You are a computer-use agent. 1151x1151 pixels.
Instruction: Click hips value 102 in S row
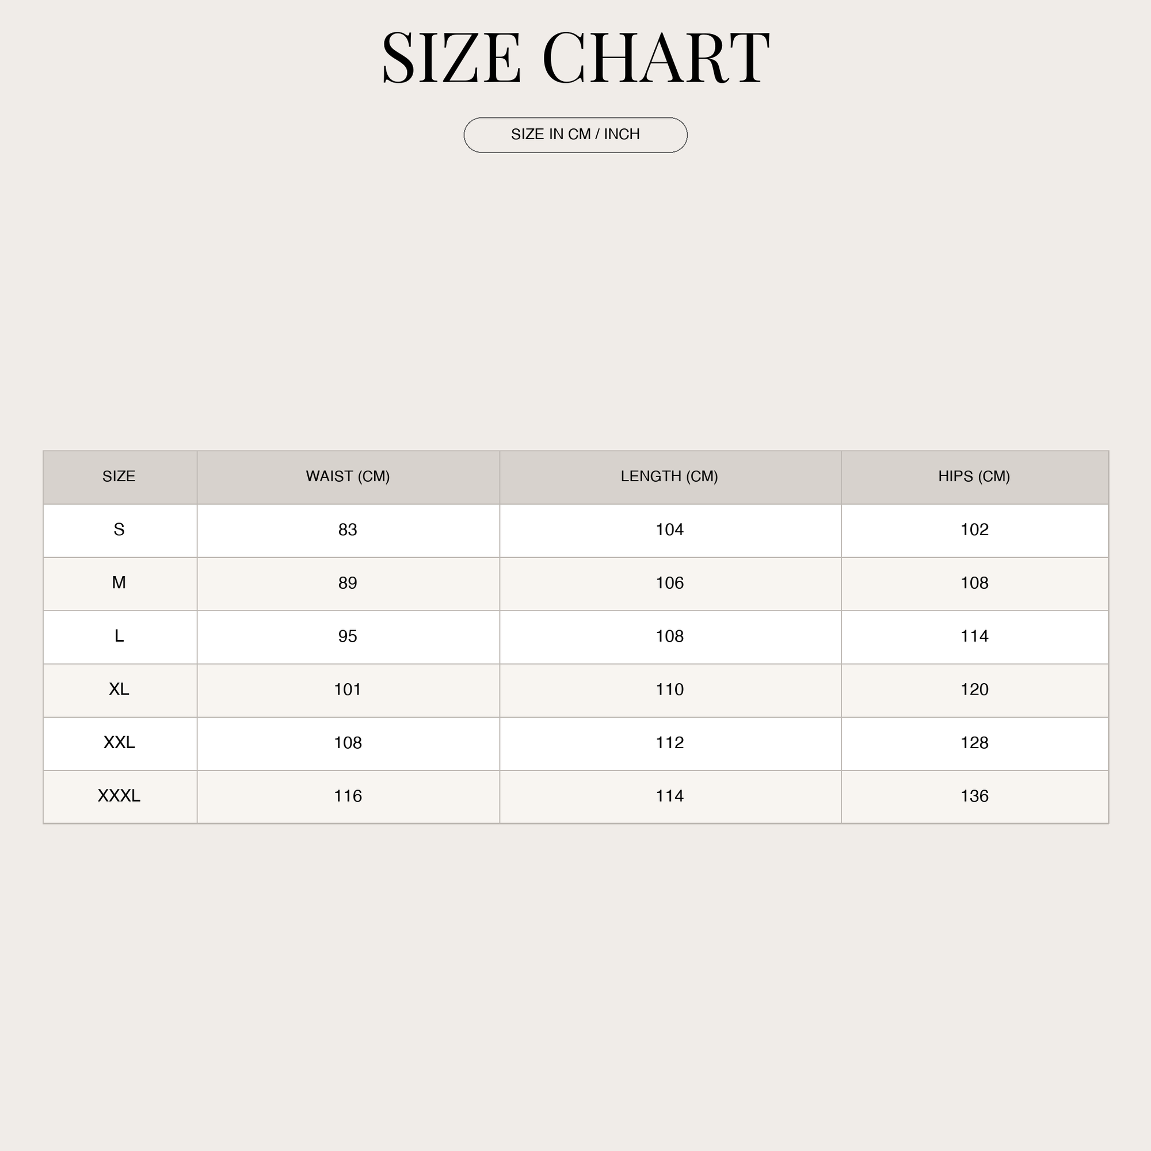pos(974,529)
